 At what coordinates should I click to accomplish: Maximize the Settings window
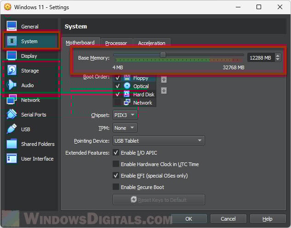(x=259, y=7)
